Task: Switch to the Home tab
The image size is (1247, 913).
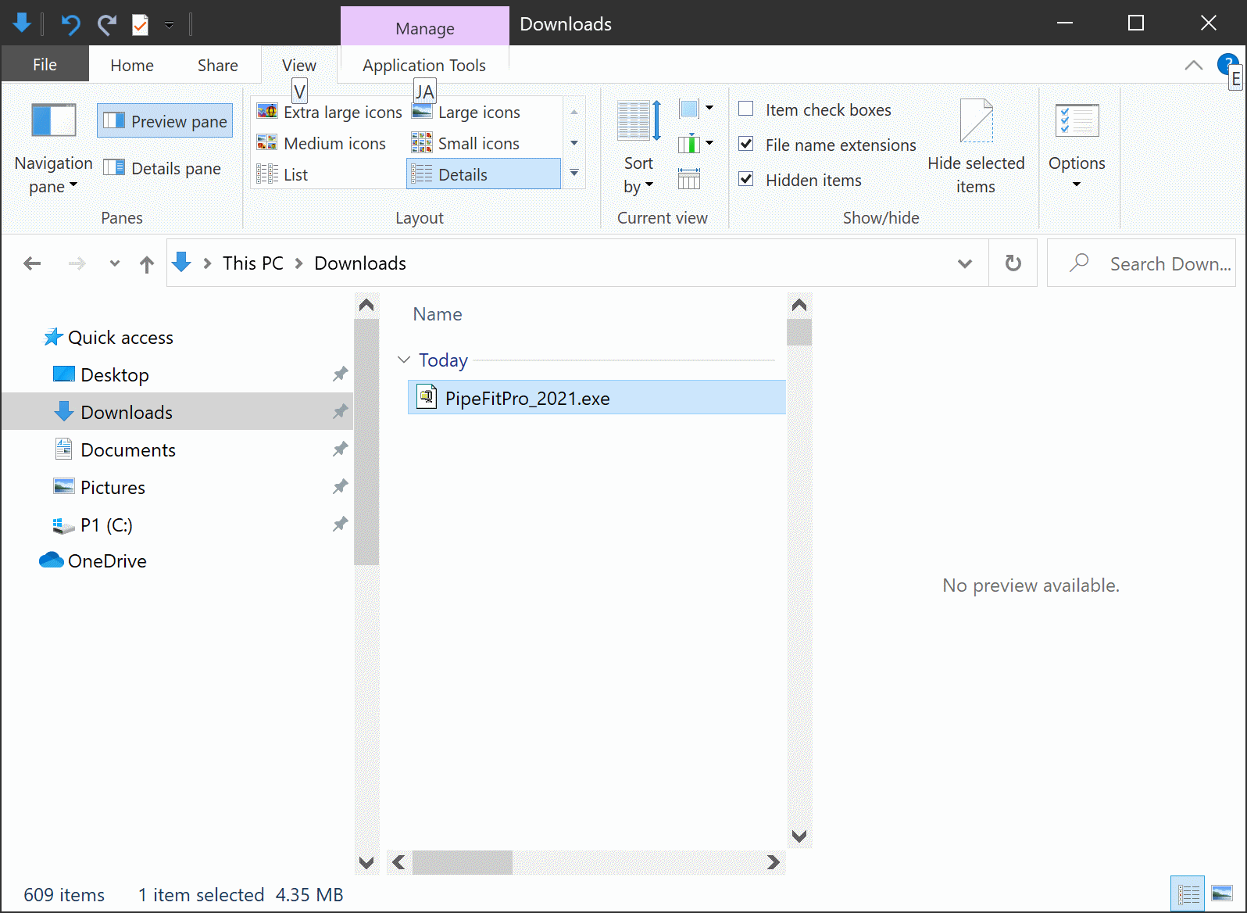Action: point(132,65)
